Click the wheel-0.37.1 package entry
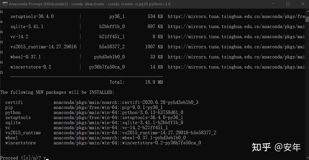This screenshot has height=160, width=309. tap(26, 57)
